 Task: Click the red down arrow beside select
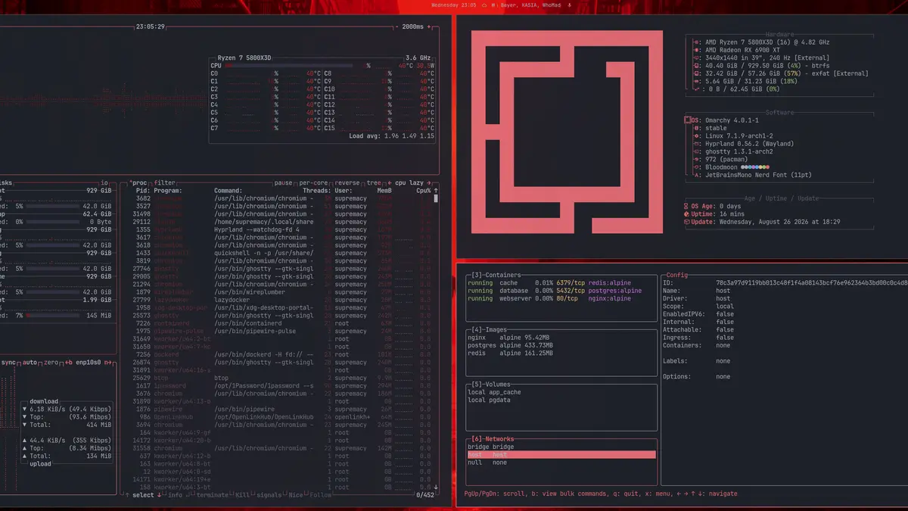(x=159, y=495)
